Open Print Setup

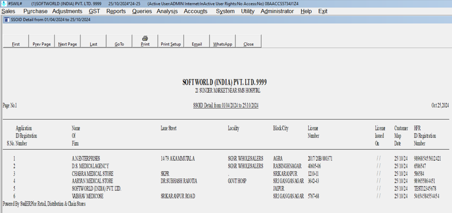coord(171,41)
